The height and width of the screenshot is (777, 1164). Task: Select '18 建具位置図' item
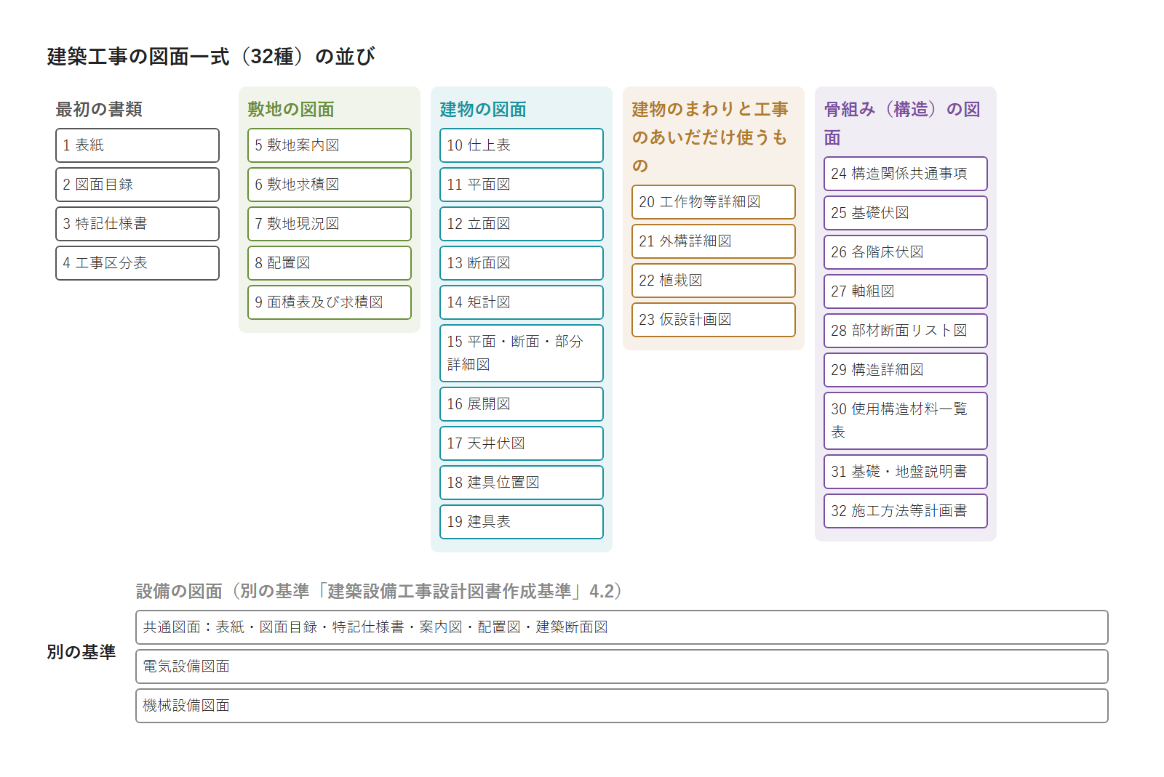[x=522, y=483]
